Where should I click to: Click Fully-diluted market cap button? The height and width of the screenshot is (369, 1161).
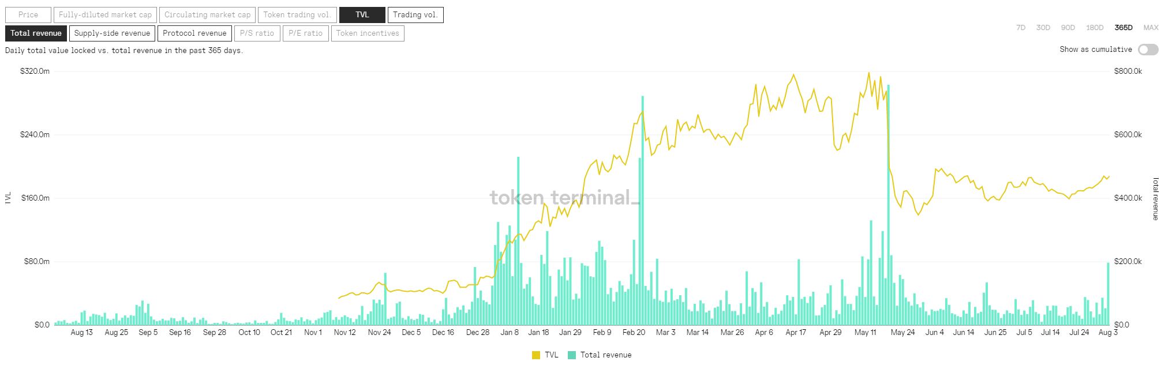point(105,15)
